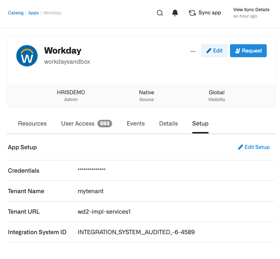Viewport: 280px width, 259px height.
Task: Go to Apps breadcrumb
Action: (33, 13)
